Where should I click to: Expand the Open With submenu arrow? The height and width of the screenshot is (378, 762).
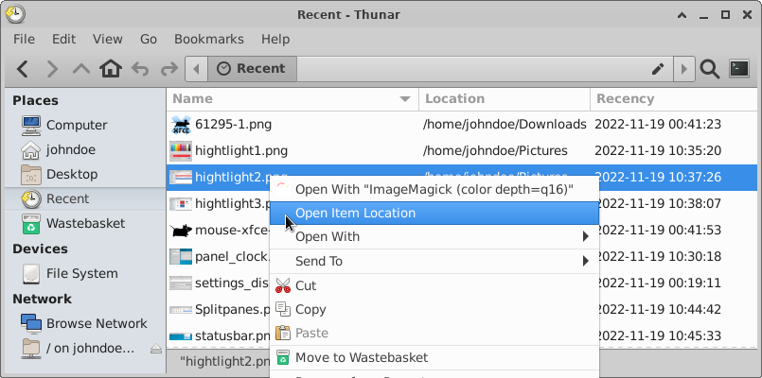586,237
